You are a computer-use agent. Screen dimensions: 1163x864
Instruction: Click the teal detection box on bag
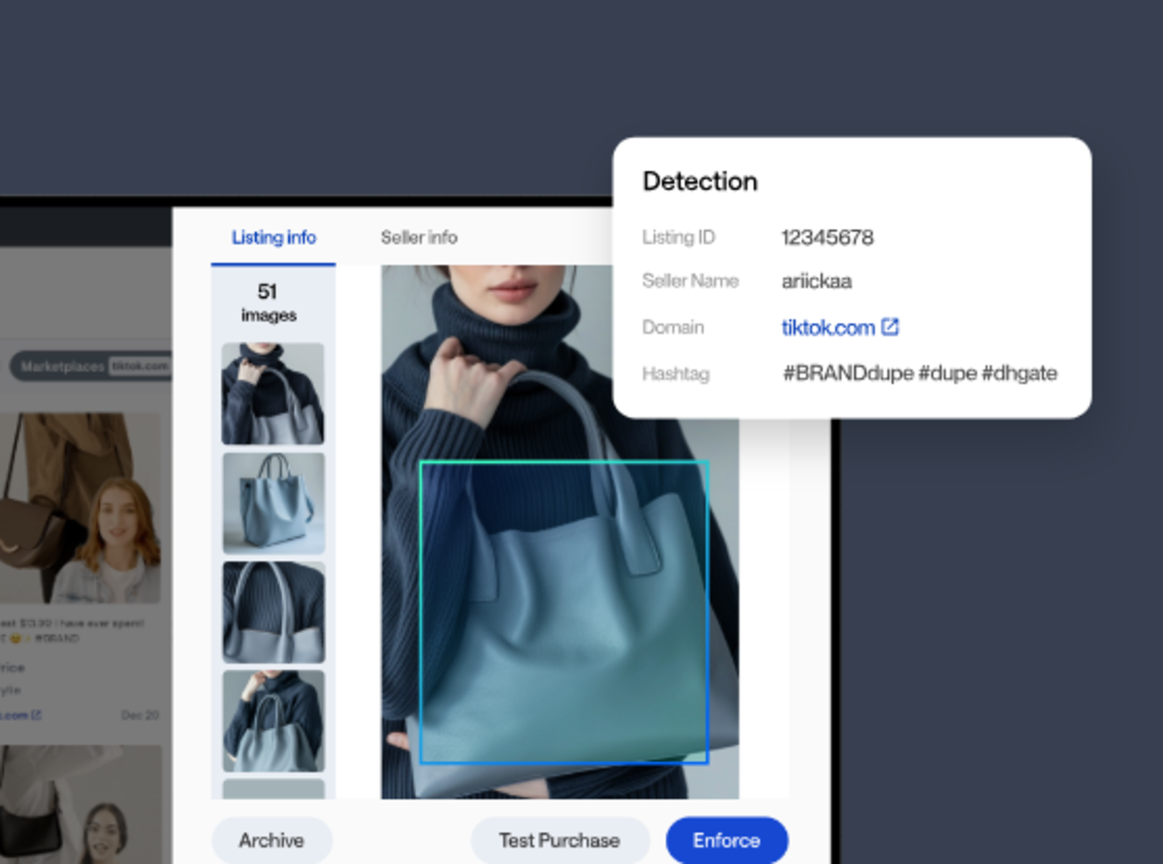pos(564,612)
